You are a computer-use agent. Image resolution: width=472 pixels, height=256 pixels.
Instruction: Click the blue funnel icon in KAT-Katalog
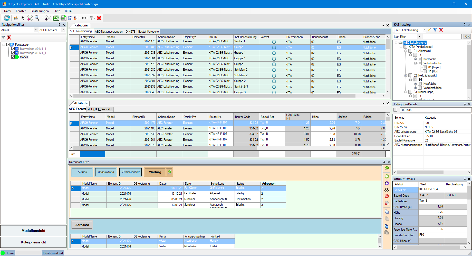click(x=435, y=30)
